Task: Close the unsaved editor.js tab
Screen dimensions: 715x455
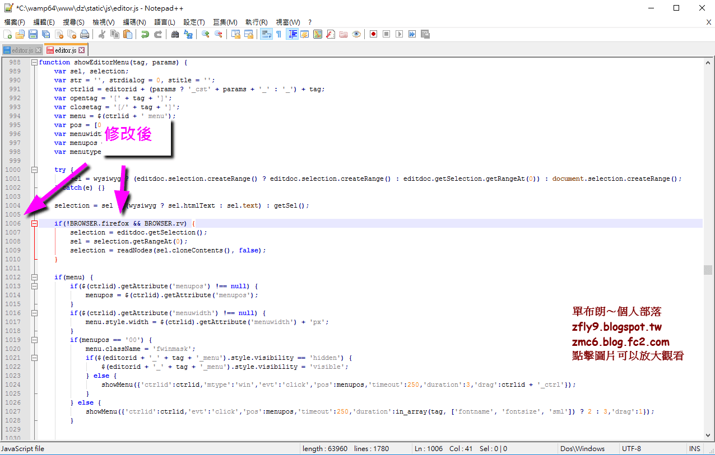Action: (x=81, y=50)
